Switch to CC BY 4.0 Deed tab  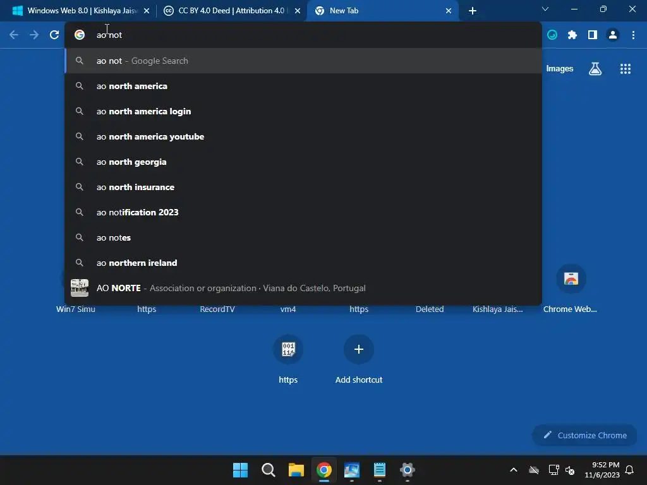coord(232,11)
